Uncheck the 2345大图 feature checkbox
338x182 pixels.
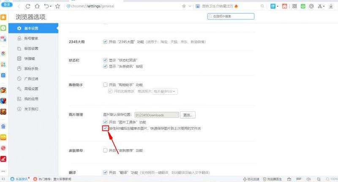(x=105, y=42)
